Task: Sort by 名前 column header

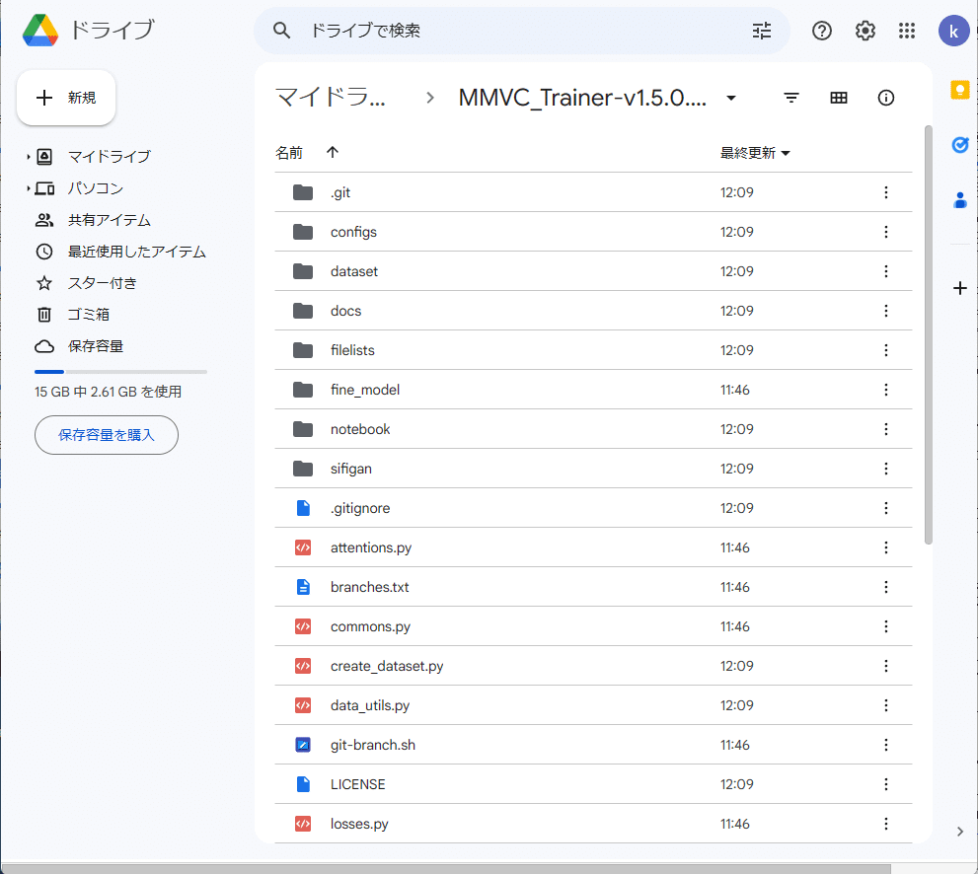Action: tap(289, 152)
